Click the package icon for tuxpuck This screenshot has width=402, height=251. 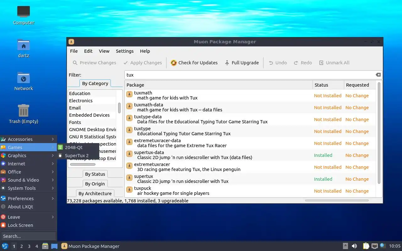click(x=129, y=190)
